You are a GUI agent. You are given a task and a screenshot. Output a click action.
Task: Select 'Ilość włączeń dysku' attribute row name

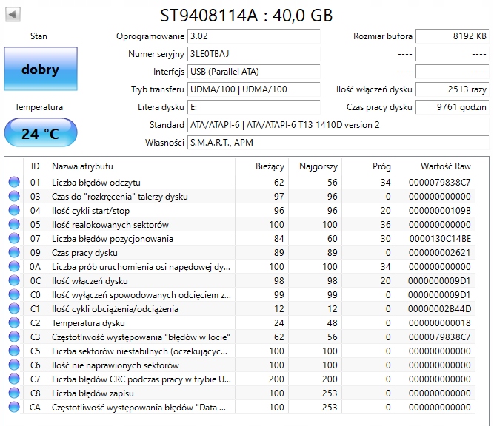[90, 280]
